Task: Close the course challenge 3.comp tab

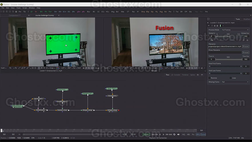Action: coord(59,15)
